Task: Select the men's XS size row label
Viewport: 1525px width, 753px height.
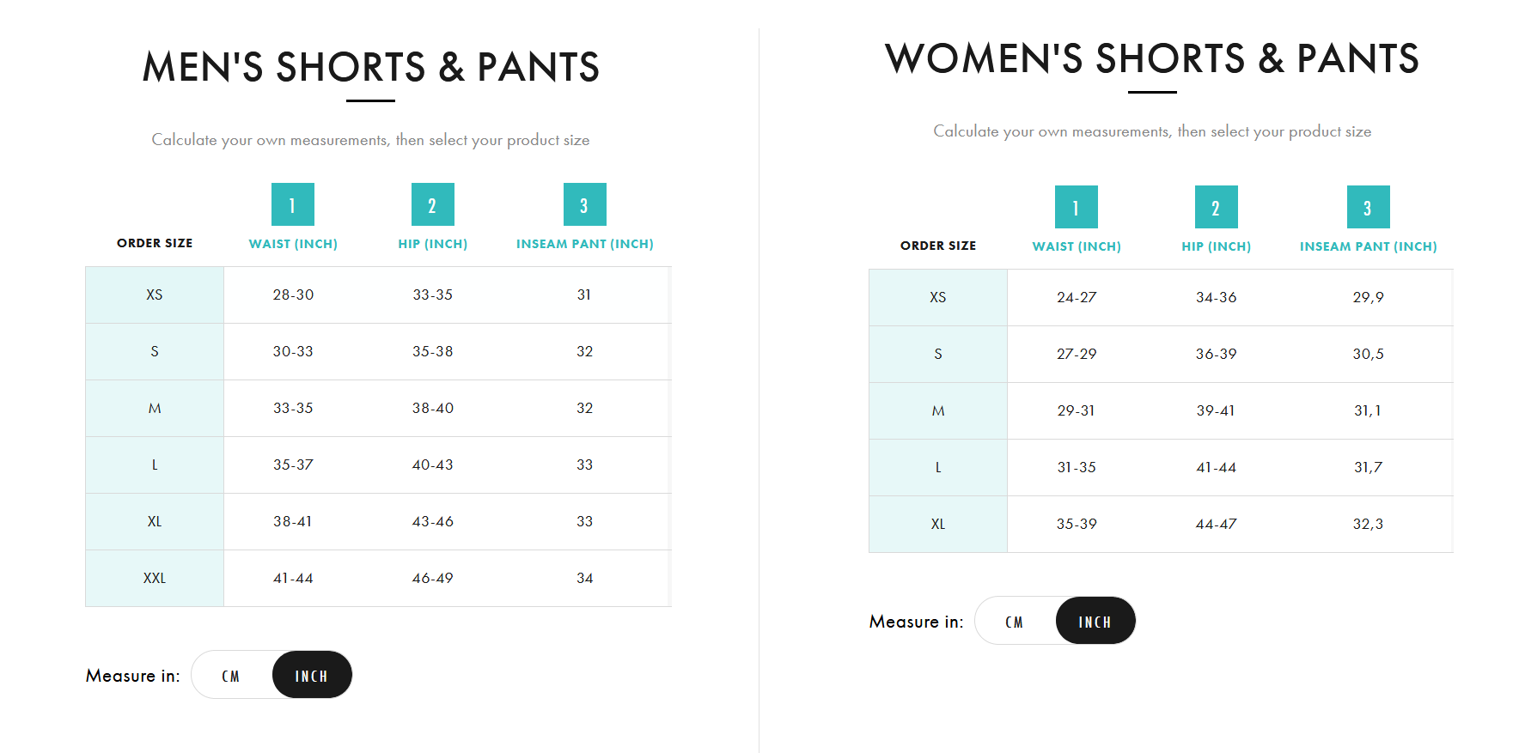Action: point(155,295)
